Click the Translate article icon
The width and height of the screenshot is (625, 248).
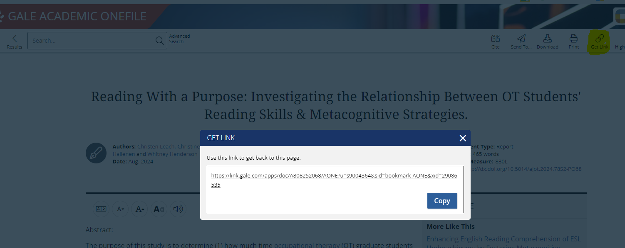[101, 209]
